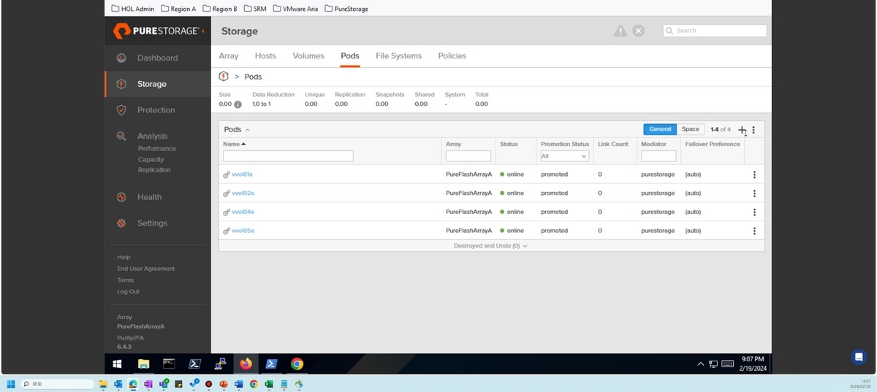
Task: Open the options menu for vvol01a row
Action: [x=754, y=174]
